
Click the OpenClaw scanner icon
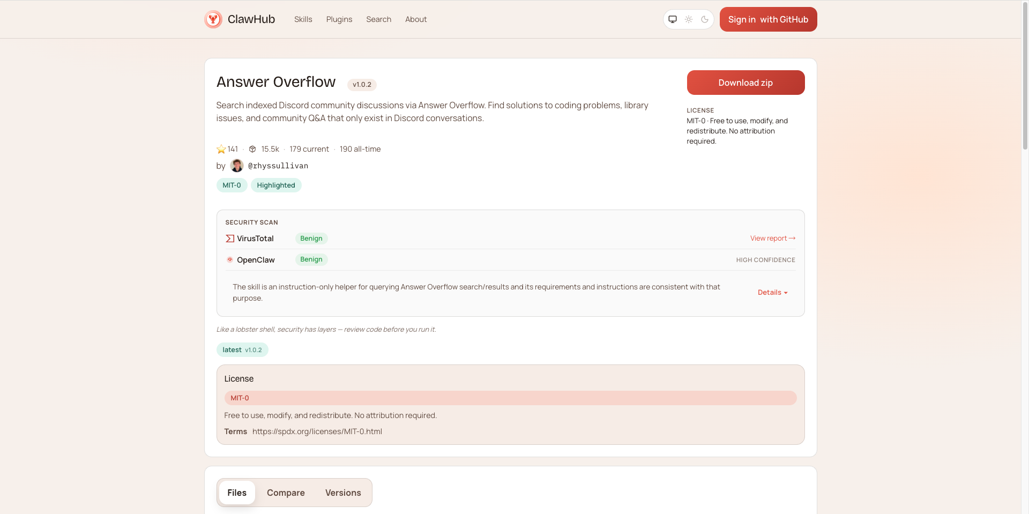[x=230, y=259]
